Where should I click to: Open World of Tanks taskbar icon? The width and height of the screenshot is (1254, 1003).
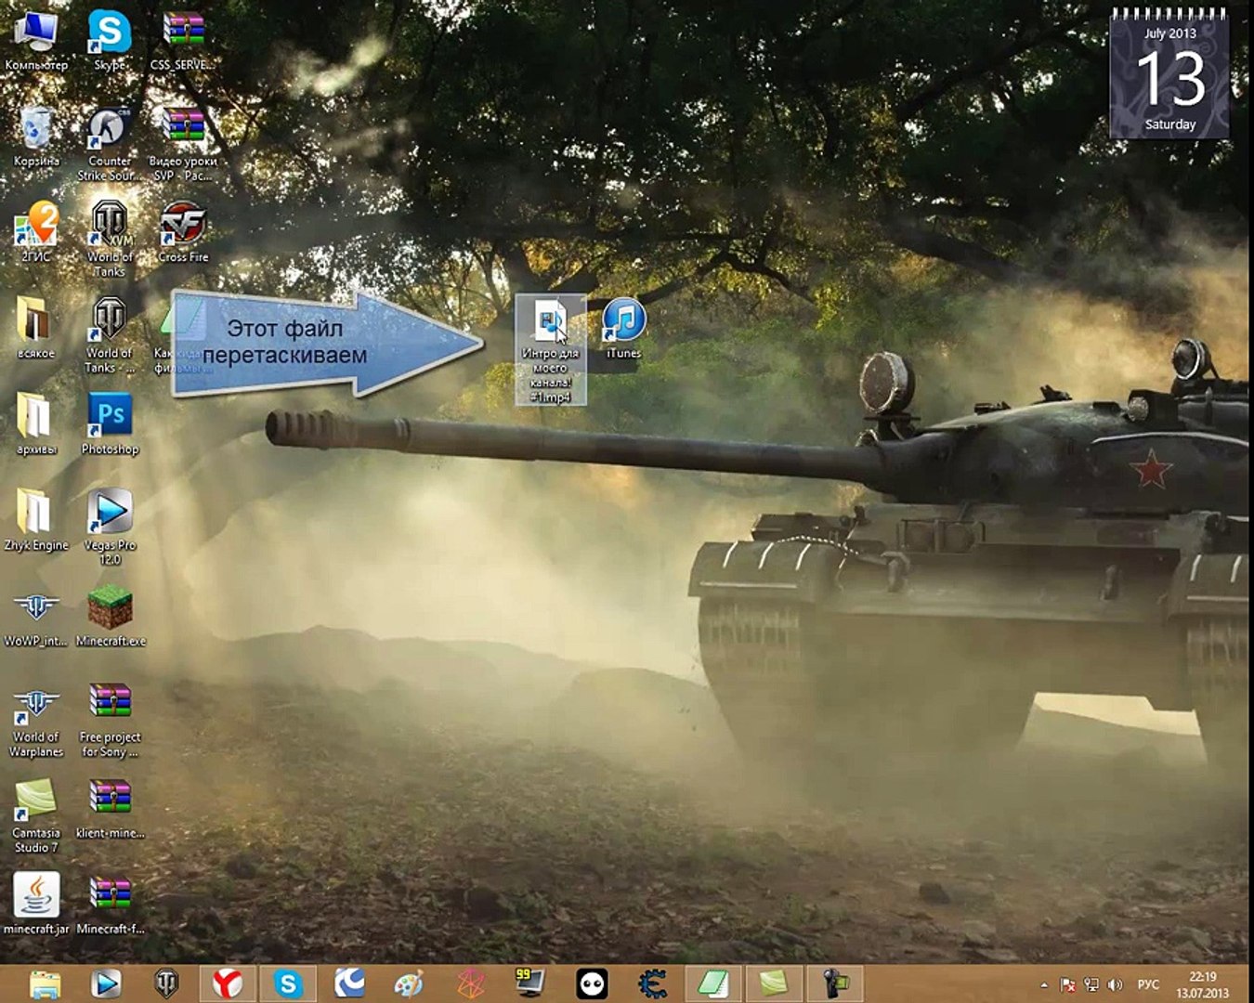(x=166, y=983)
